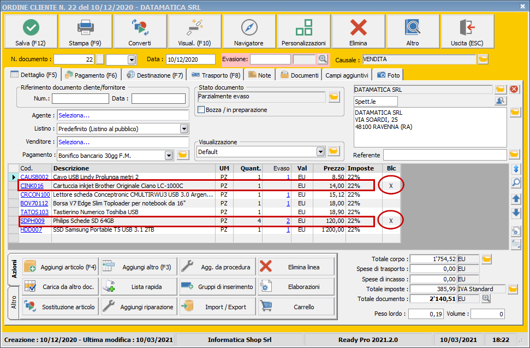Screen dimensions: 530x348
Task: Click Evaso quantity link in SDPH009 row
Action: pyautogui.click(x=288, y=221)
